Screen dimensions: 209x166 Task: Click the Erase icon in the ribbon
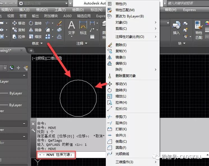coord(59,23)
